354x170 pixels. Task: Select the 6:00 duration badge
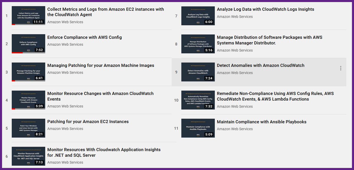click(x=209, y=22)
